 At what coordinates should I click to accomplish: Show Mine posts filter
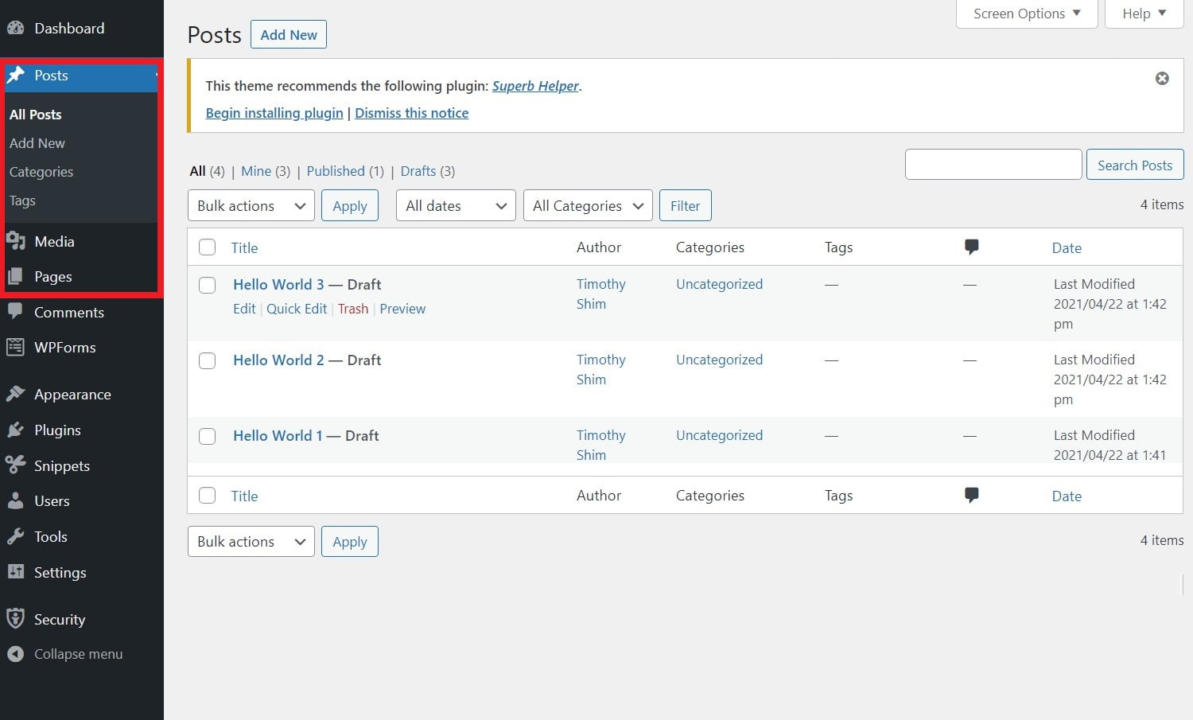tap(256, 171)
